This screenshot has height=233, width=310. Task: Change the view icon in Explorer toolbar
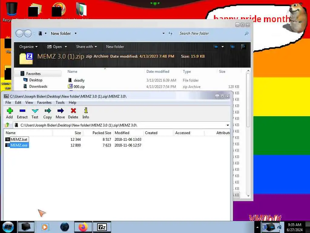click(x=216, y=47)
